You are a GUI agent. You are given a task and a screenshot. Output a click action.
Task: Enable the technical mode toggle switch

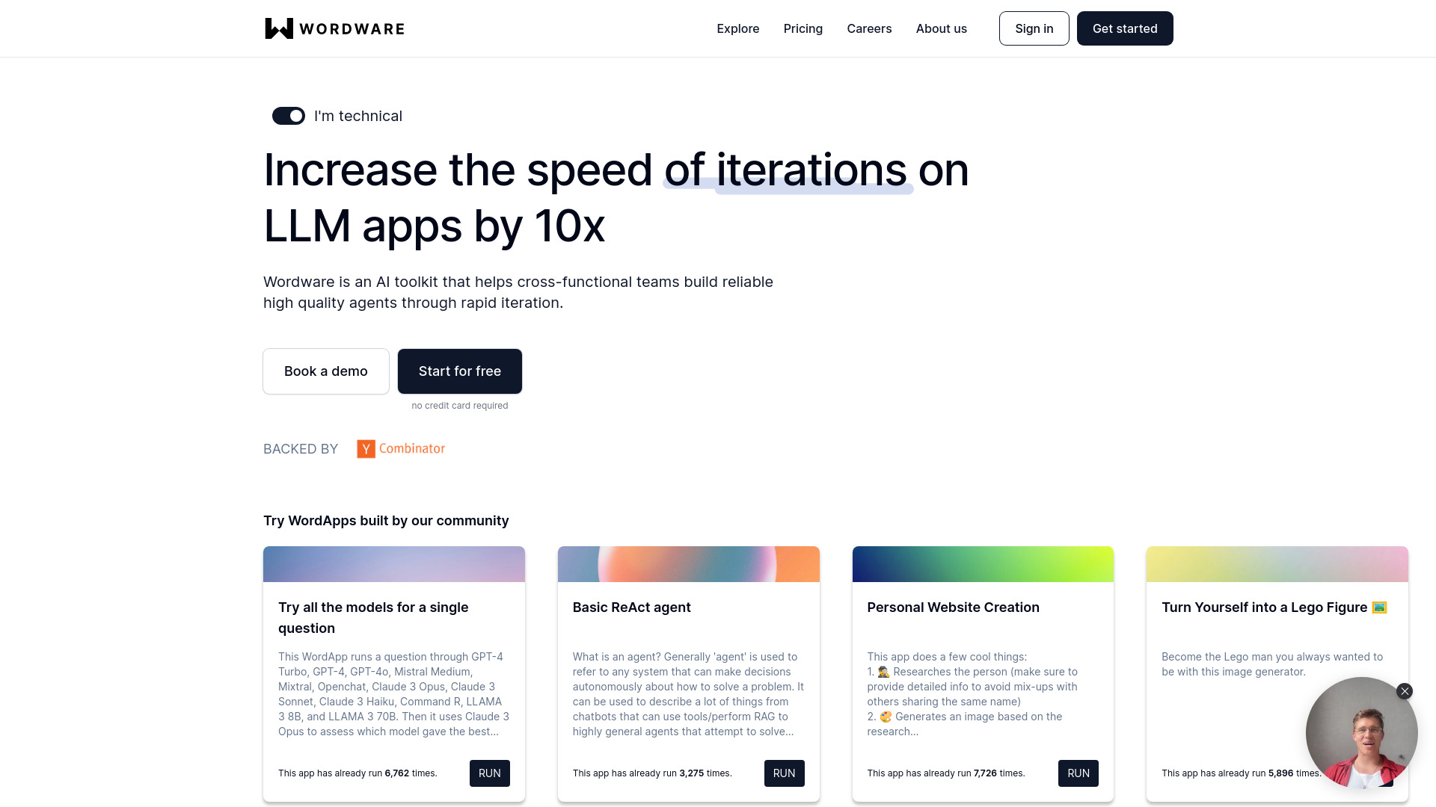[289, 117]
